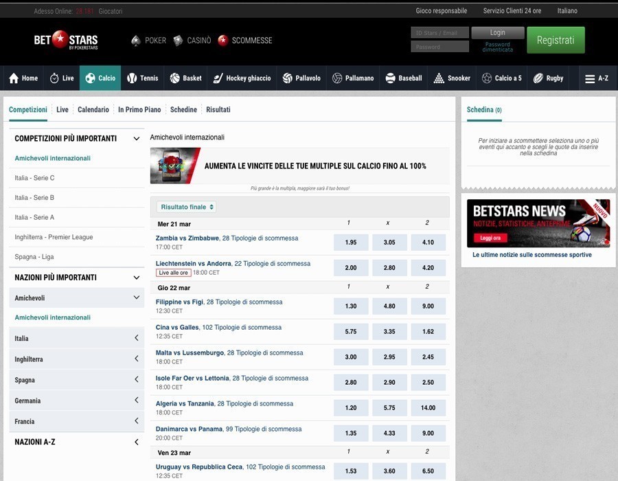
Task: Switch to the Competizioni tab
Action: tap(28, 110)
